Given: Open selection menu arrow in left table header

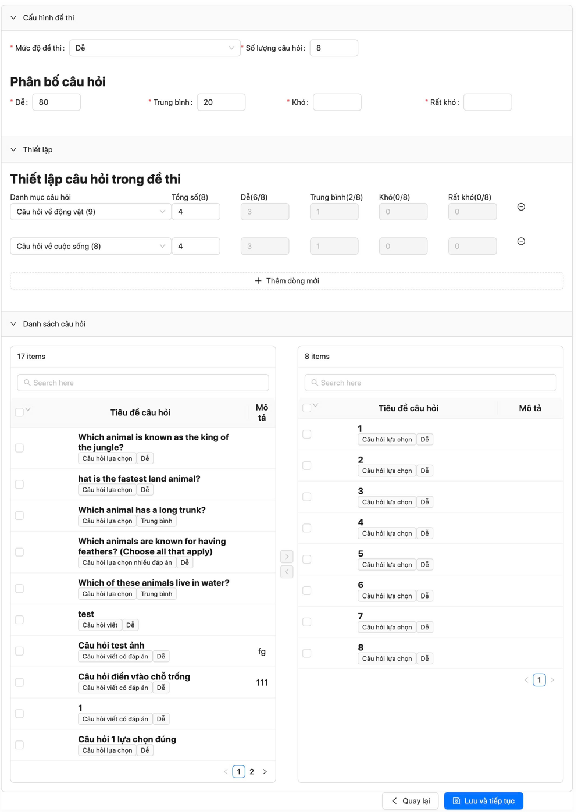Looking at the screenshot, I should tap(28, 410).
